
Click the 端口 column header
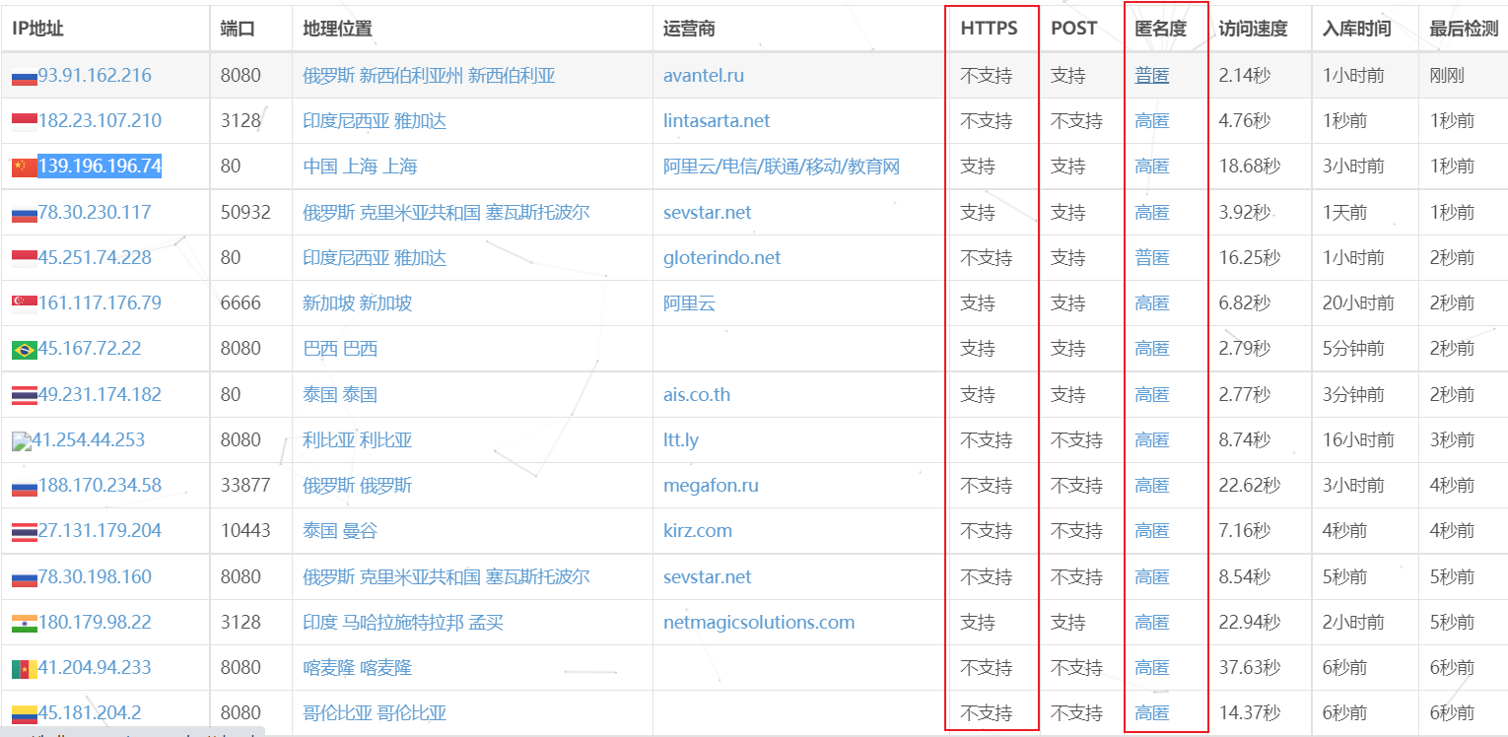[x=238, y=29]
